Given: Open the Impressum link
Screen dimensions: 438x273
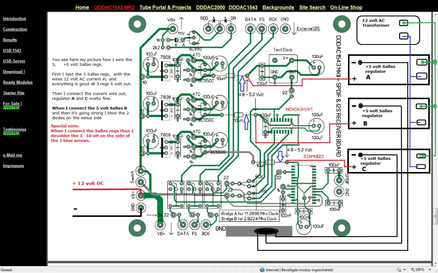Looking at the screenshot, I should coord(13,166).
